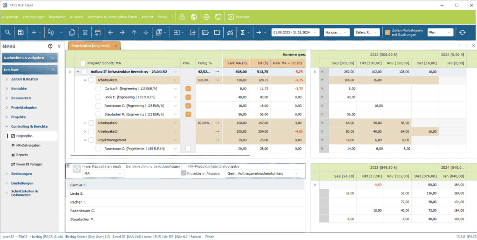Select Pecher T. in capacity list
The width and height of the screenshot is (477, 240).
[x=185, y=202]
